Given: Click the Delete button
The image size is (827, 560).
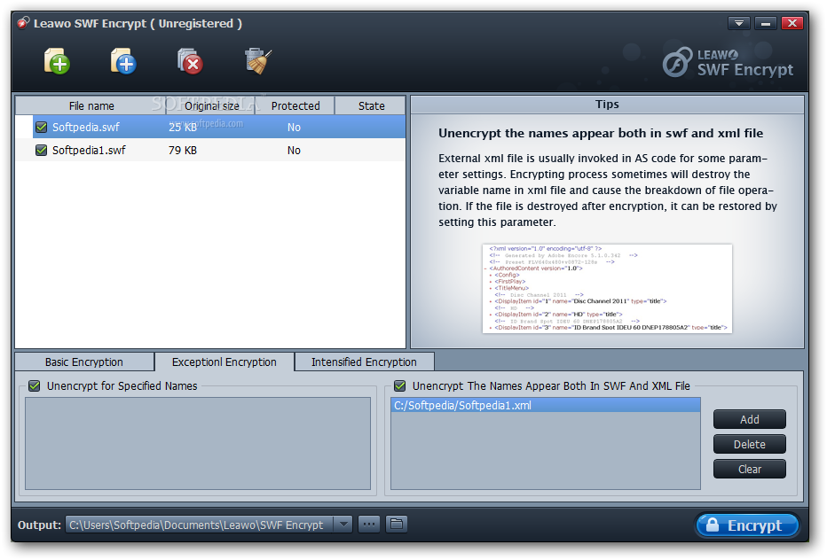Looking at the screenshot, I should click(750, 444).
